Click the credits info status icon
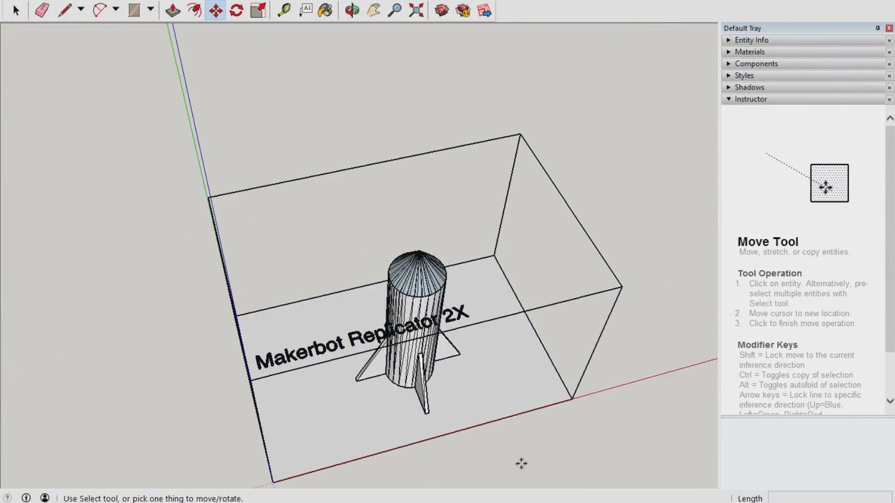 click(26, 498)
